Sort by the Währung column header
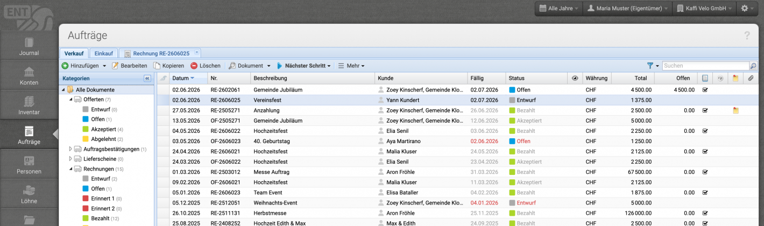This screenshot has height=226, width=764. pos(596,78)
